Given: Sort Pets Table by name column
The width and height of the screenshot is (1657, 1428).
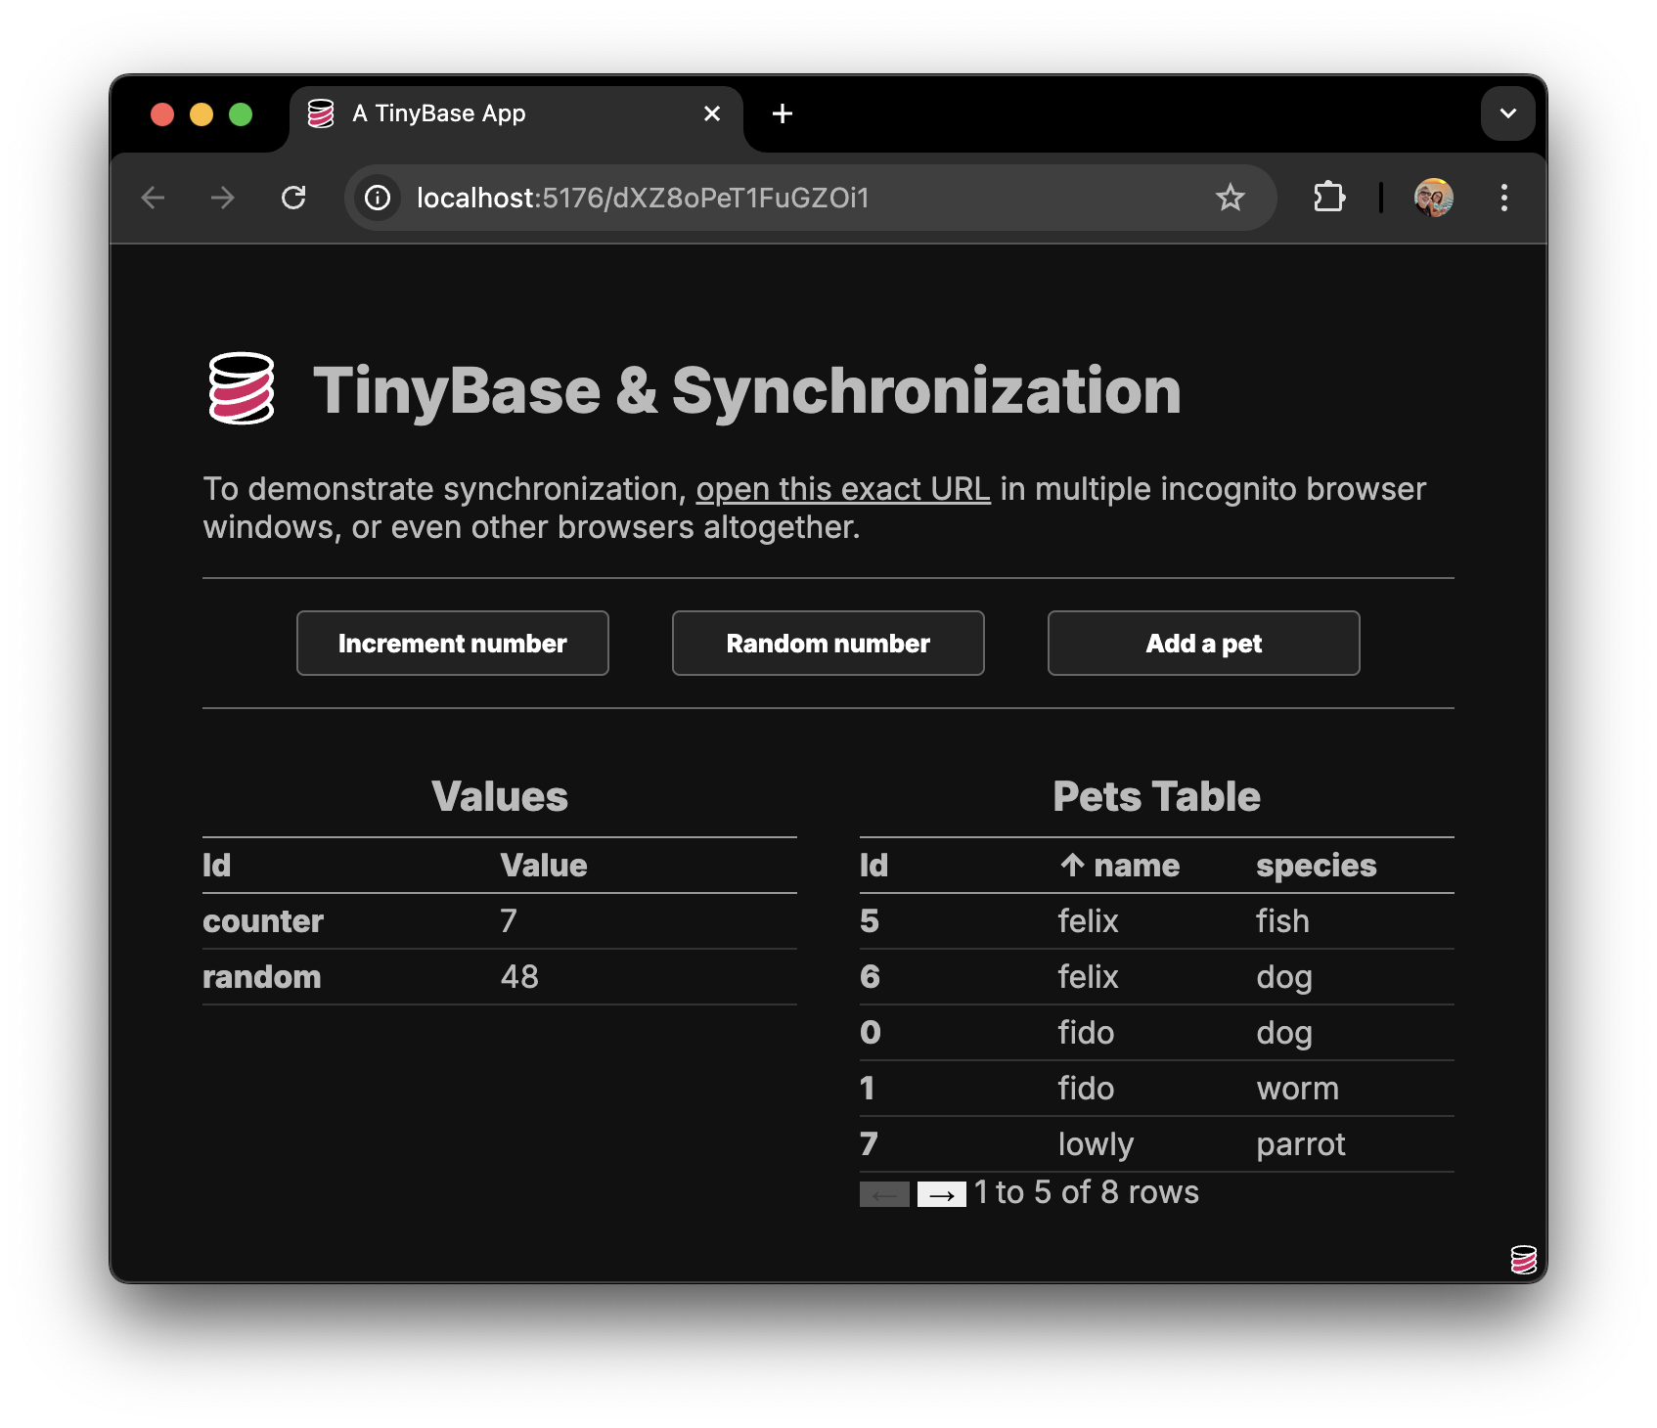Looking at the screenshot, I should click(x=1119, y=866).
